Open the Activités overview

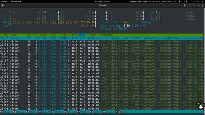click(x=4, y=1)
